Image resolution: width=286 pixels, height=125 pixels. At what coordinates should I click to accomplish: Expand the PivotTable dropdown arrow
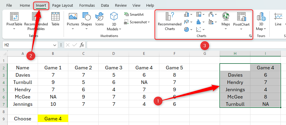point(14,29)
